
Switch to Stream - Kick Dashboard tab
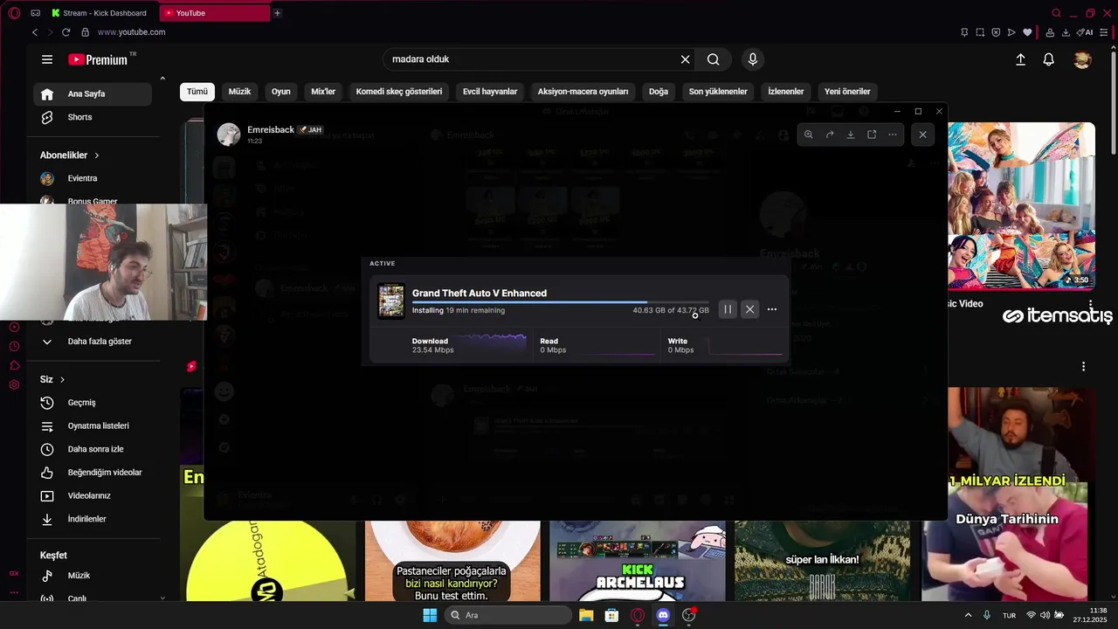(x=103, y=13)
